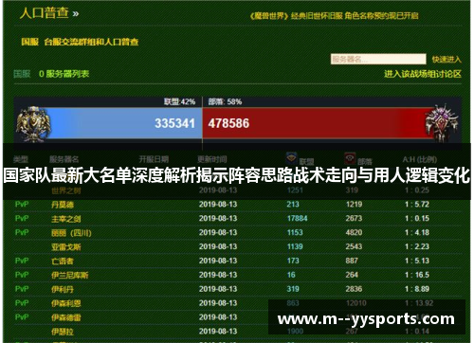474x343 pixels.
Task: Click Alliance count 1139 in the 亚雷戈斯 row
Action: point(295,246)
